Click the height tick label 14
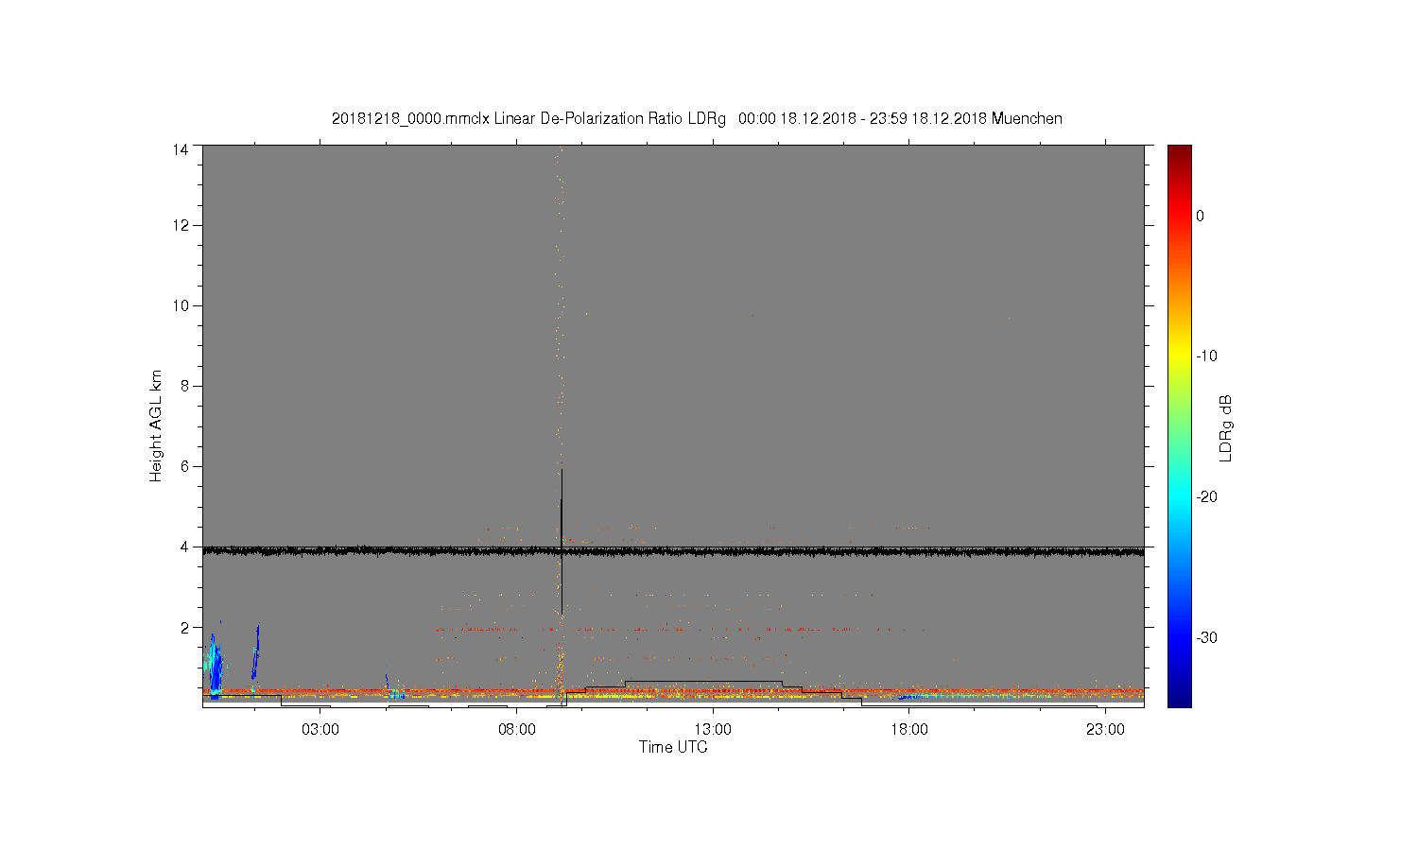 [x=180, y=149]
